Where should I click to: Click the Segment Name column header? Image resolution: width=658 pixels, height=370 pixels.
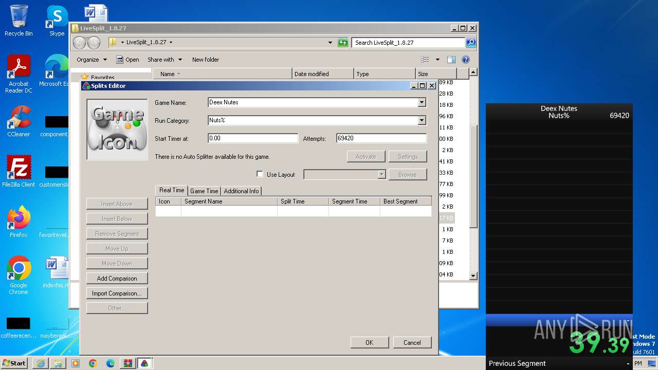(229, 201)
